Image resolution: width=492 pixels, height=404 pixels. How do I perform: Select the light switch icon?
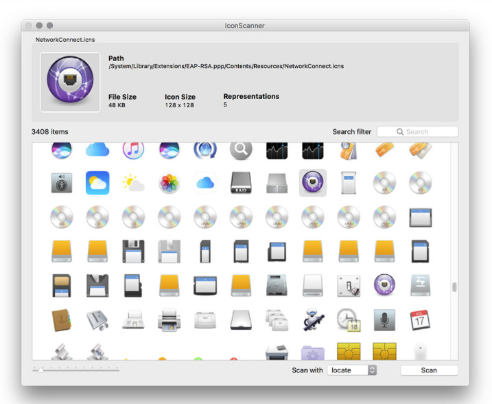(x=349, y=286)
